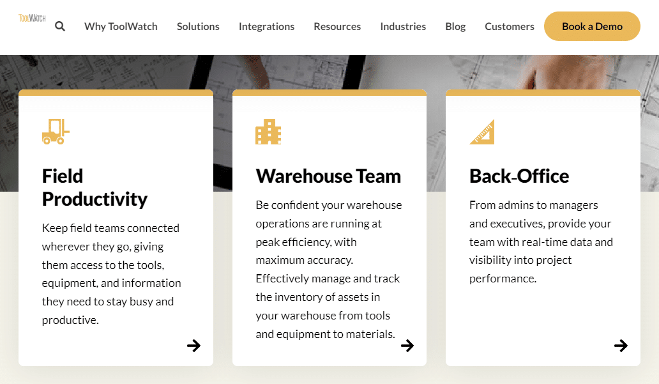Click arrow on Back-Office card

tap(621, 346)
